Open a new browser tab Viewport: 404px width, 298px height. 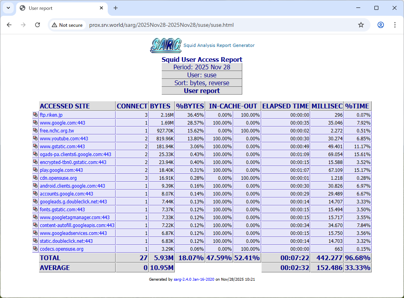pos(116,8)
